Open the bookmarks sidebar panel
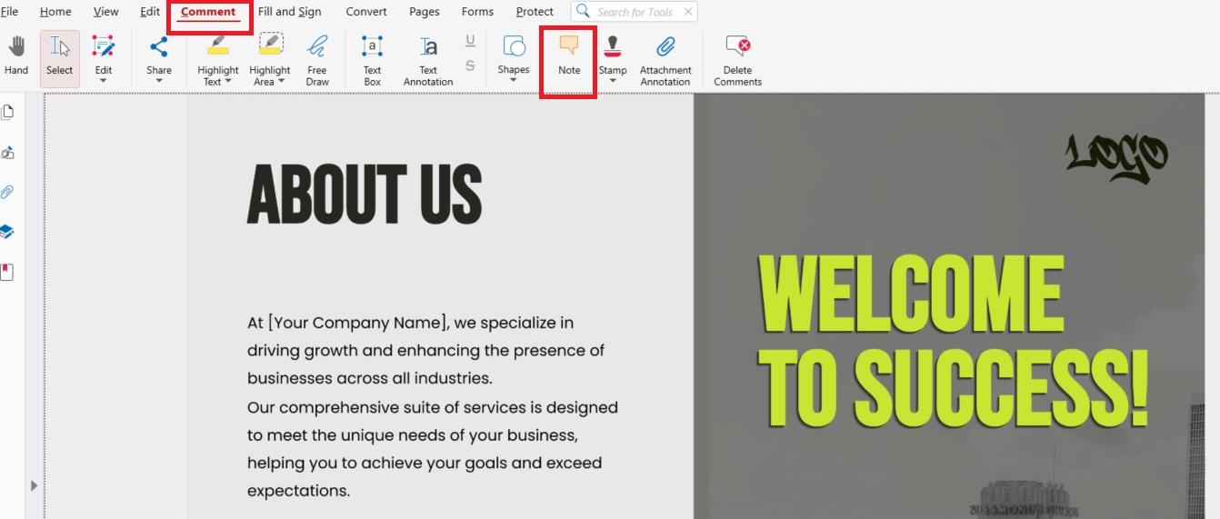Image resolution: width=1220 pixels, height=519 pixels. [x=7, y=272]
